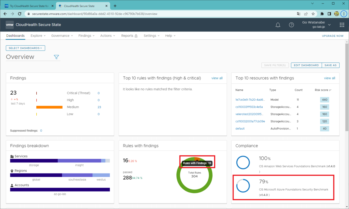The image size is (349, 209).
Task: Reload the page
Action: 20,14
